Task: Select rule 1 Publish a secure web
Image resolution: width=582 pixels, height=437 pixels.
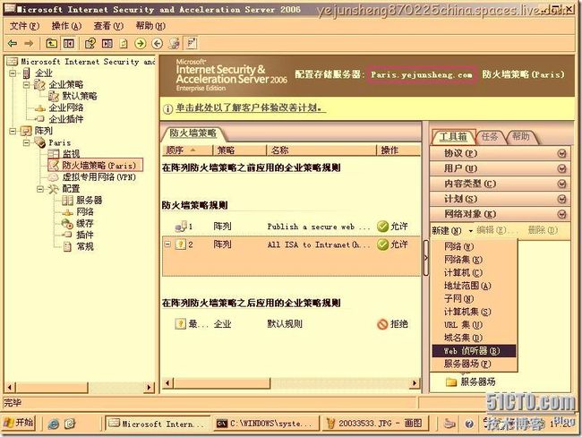Action: tap(291, 227)
